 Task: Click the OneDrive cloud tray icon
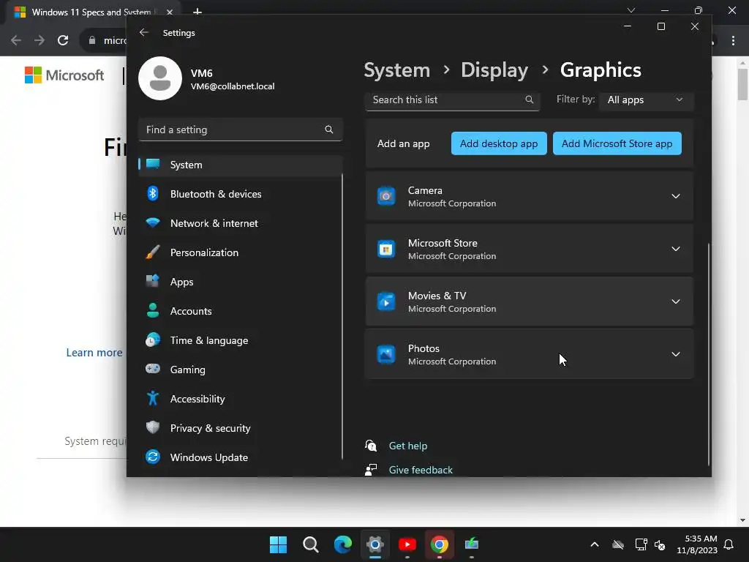coord(618,544)
